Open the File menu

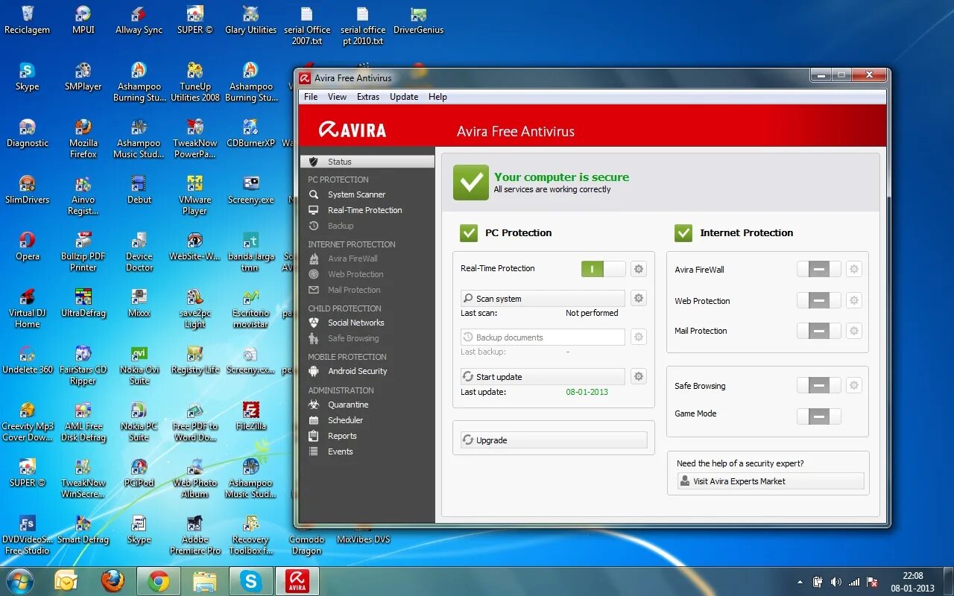click(x=311, y=97)
